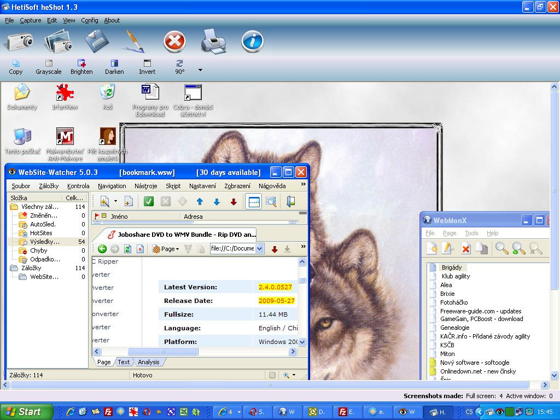The height and width of the screenshot is (420, 560).
Task: Invert the image colors
Action: coord(147,67)
